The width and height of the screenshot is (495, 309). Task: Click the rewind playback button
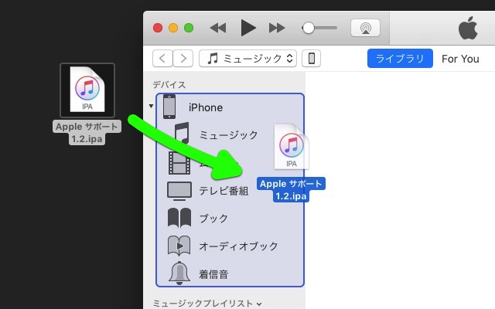pyautogui.click(x=218, y=28)
